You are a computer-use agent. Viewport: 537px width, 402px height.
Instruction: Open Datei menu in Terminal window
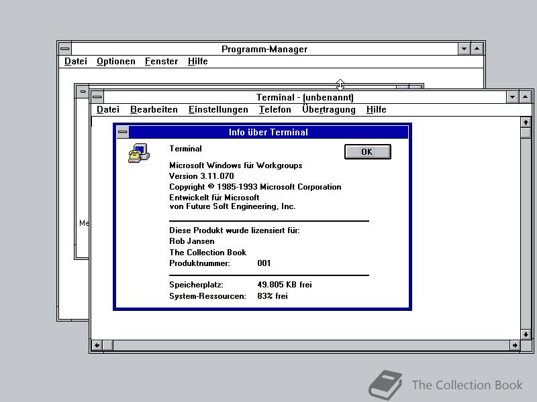(108, 109)
